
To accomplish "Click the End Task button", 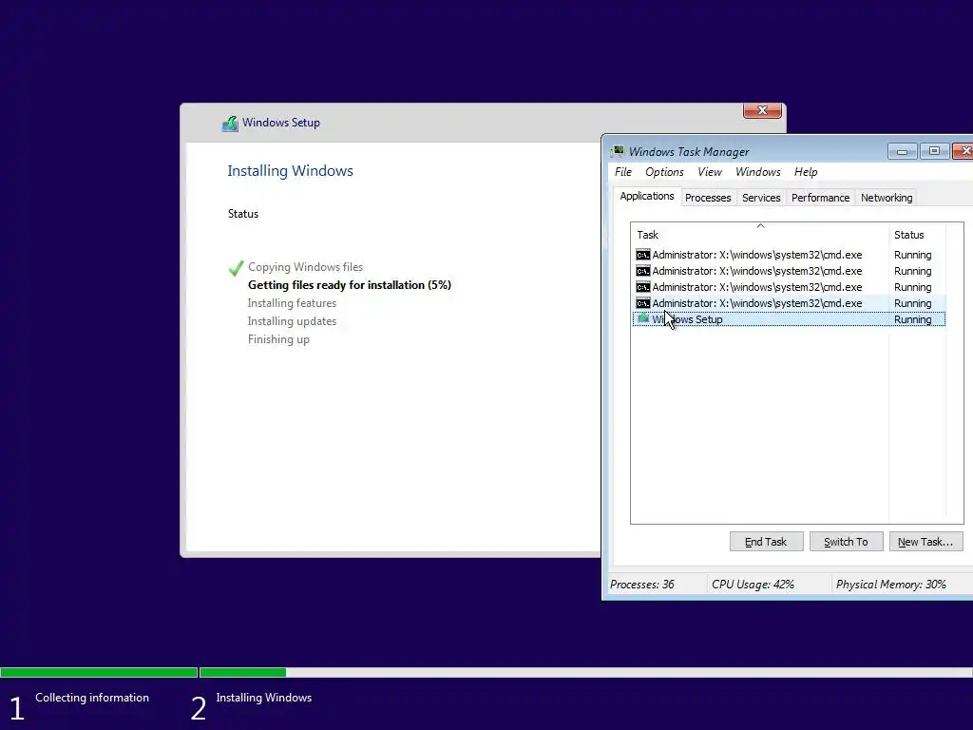I will tap(767, 541).
